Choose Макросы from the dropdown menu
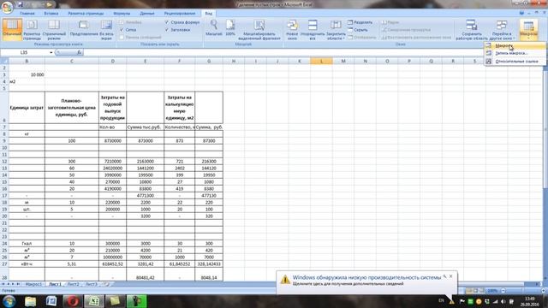548x308 pixels. point(515,45)
